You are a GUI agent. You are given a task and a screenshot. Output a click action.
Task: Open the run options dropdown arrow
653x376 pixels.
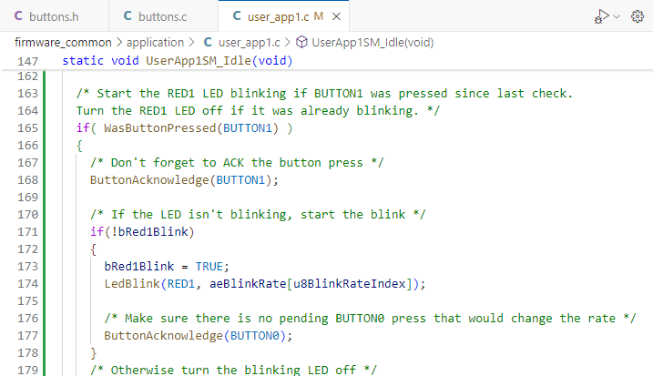pyautogui.click(x=617, y=16)
